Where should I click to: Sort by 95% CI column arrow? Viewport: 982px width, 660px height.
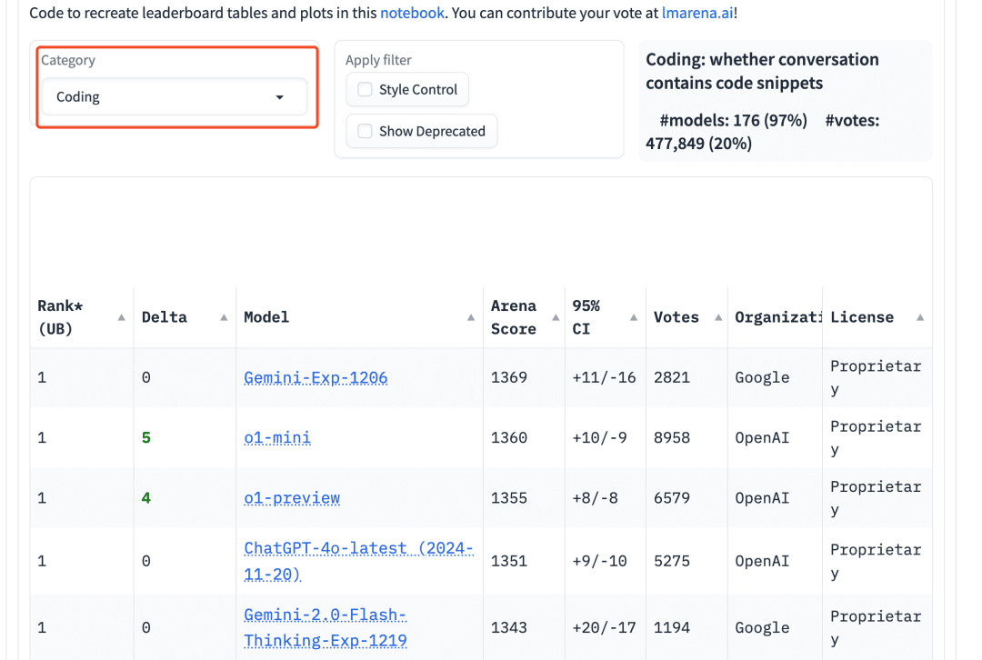(x=634, y=317)
